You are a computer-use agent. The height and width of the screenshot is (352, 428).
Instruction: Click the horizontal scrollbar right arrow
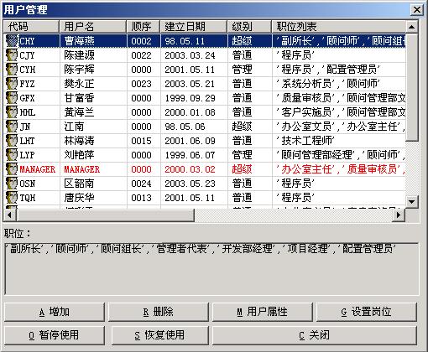tap(399, 215)
